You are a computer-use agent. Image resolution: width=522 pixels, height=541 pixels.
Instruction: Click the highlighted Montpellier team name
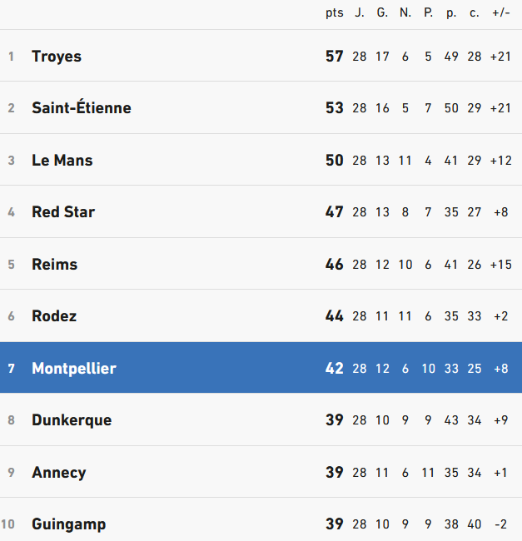coord(74,368)
